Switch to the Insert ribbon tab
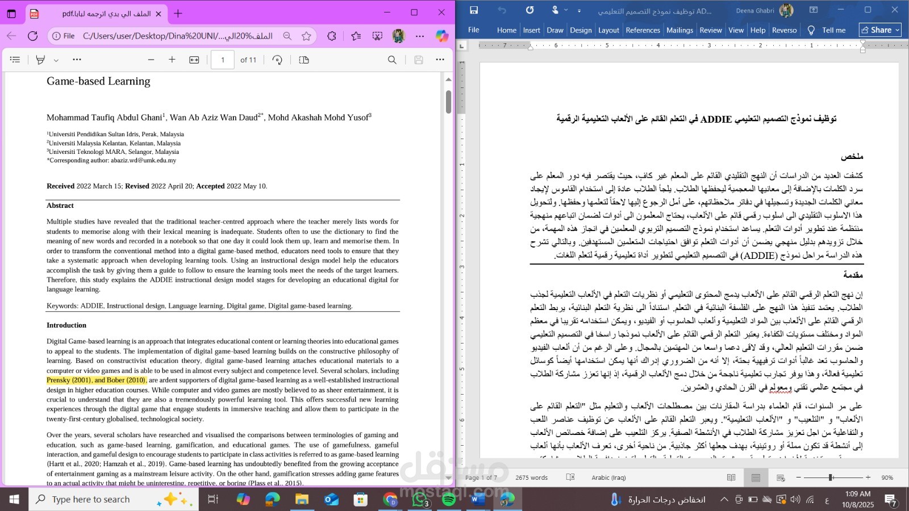 [x=532, y=30]
